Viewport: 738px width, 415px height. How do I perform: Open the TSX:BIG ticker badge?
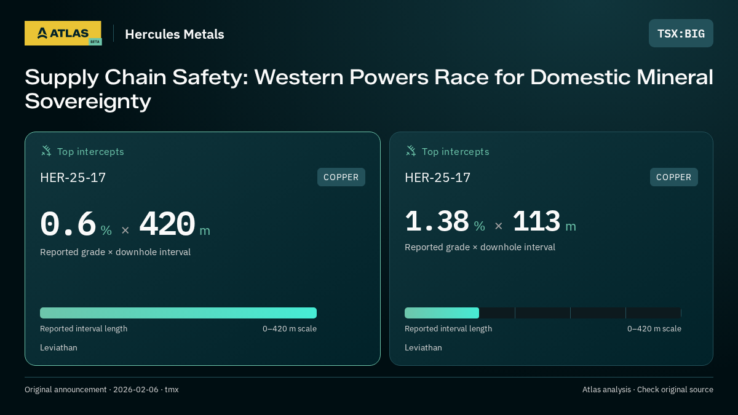681,33
